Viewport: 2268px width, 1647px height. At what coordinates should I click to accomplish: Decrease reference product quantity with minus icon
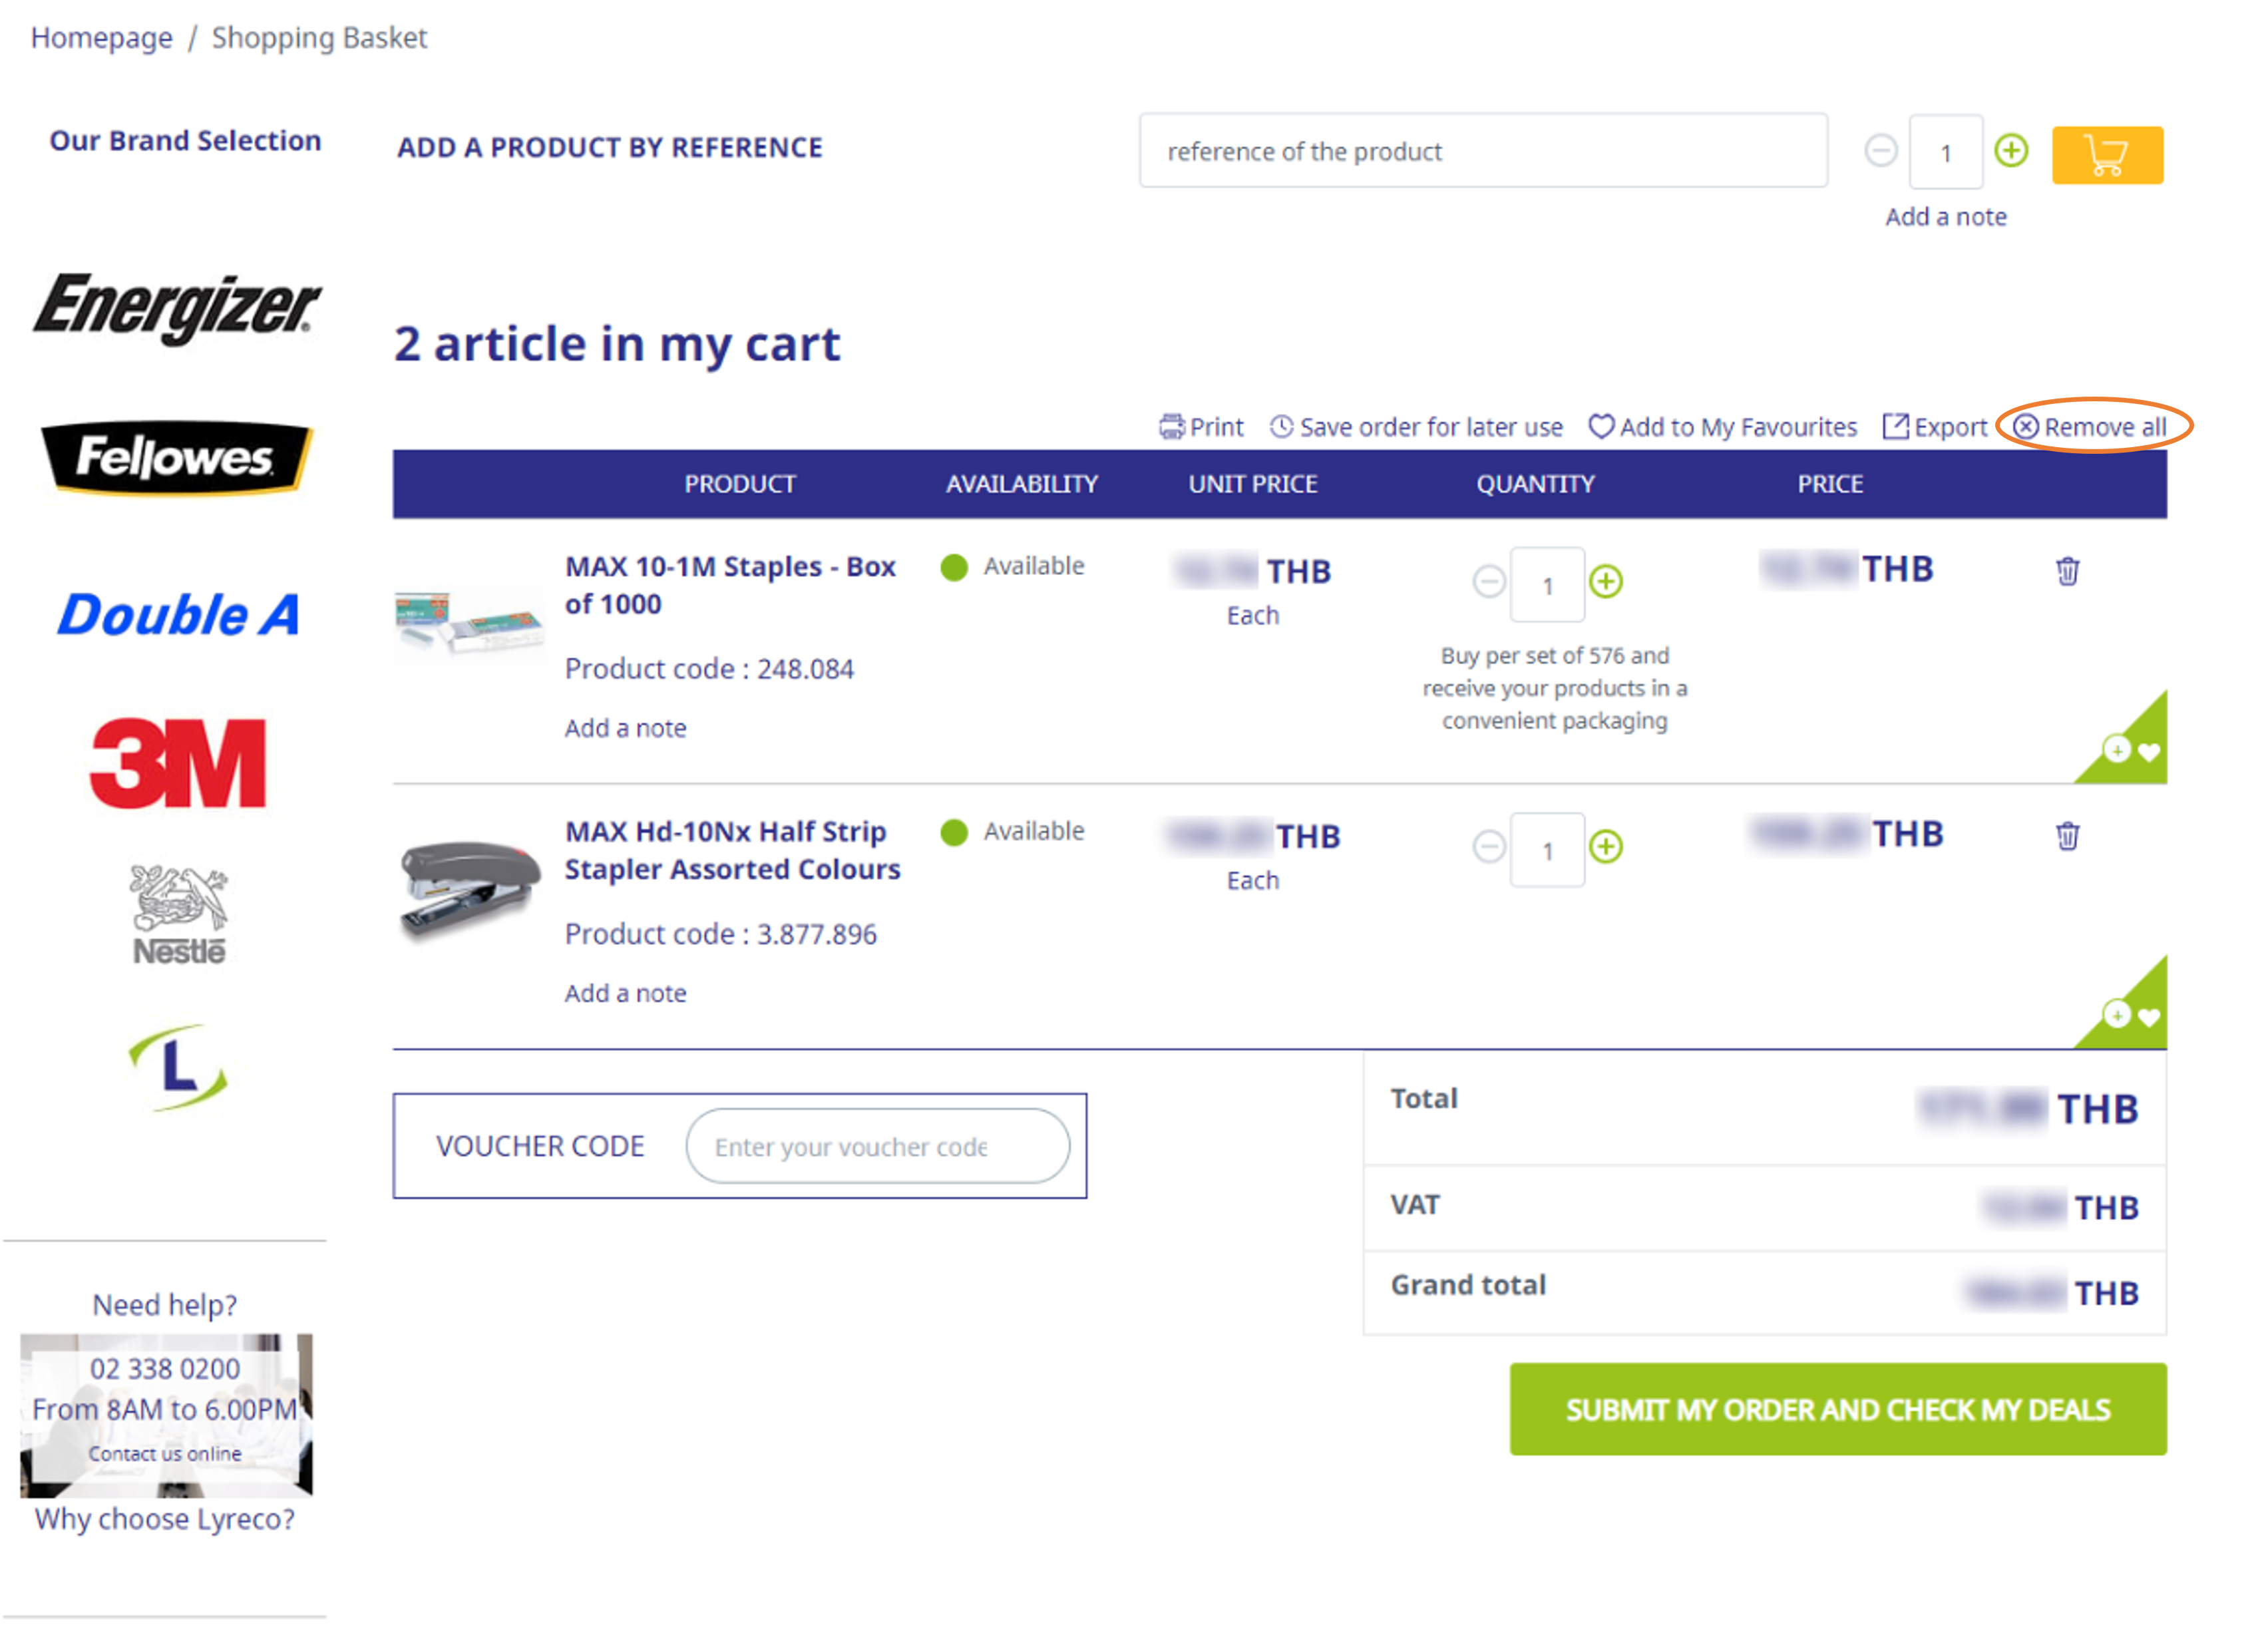[1881, 151]
